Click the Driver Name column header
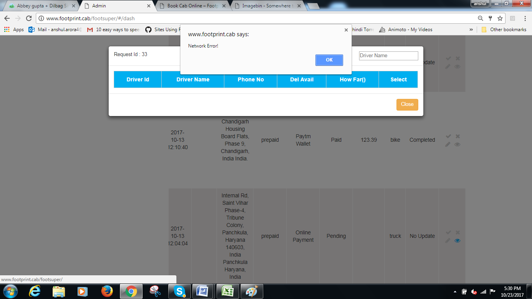This screenshot has height=299, width=532. click(193, 79)
